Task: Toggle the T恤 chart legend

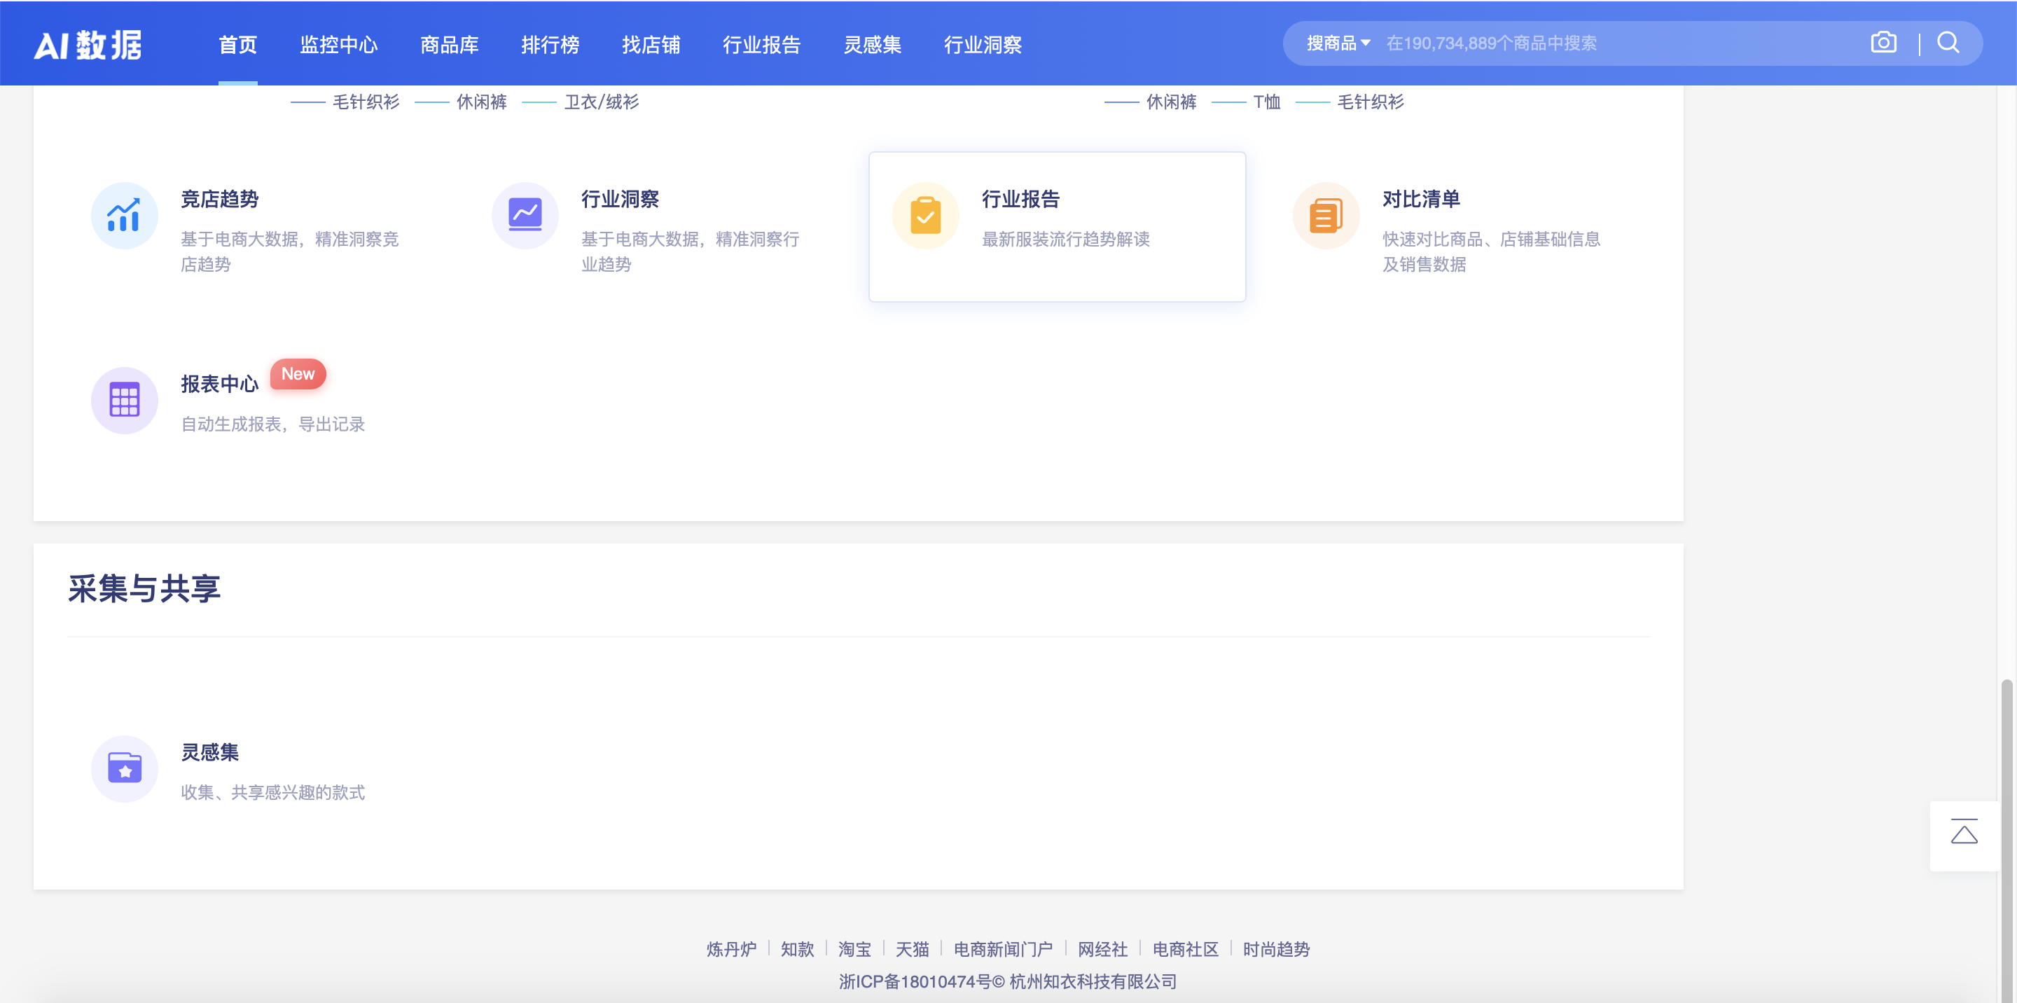Action: (x=1266, y=102)
